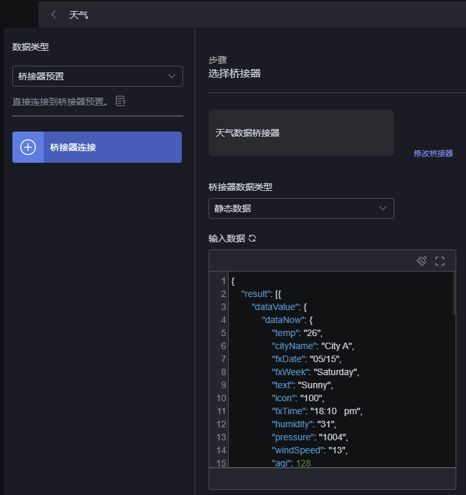The height and width of the screenshot is (495, 466).
Task: Click line number 1 in the editor gutter
Action: pyautogui.click(x=224, y=281)
